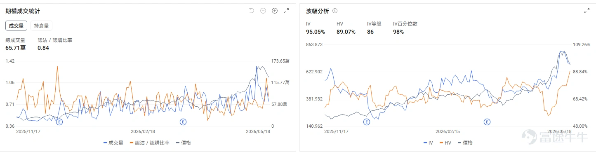Click the IV百分位數 value 98%
The image size is (596, 152).
(398, 32)
